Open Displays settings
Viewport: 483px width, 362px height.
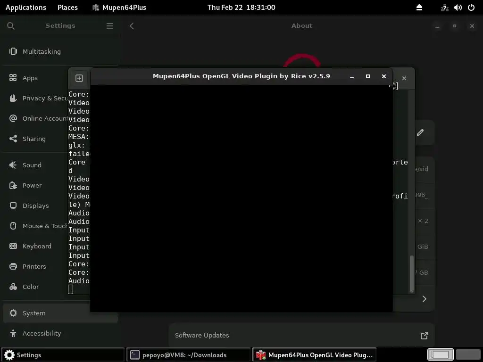point(35,206)
